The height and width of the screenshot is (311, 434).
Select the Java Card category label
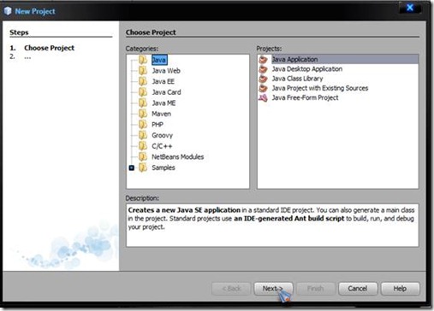pyautogui.click(x=166, y=92)
